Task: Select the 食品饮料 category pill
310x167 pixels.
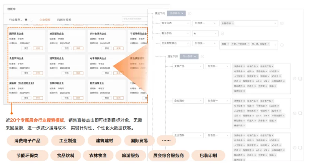Action: (x=66, y=155)
